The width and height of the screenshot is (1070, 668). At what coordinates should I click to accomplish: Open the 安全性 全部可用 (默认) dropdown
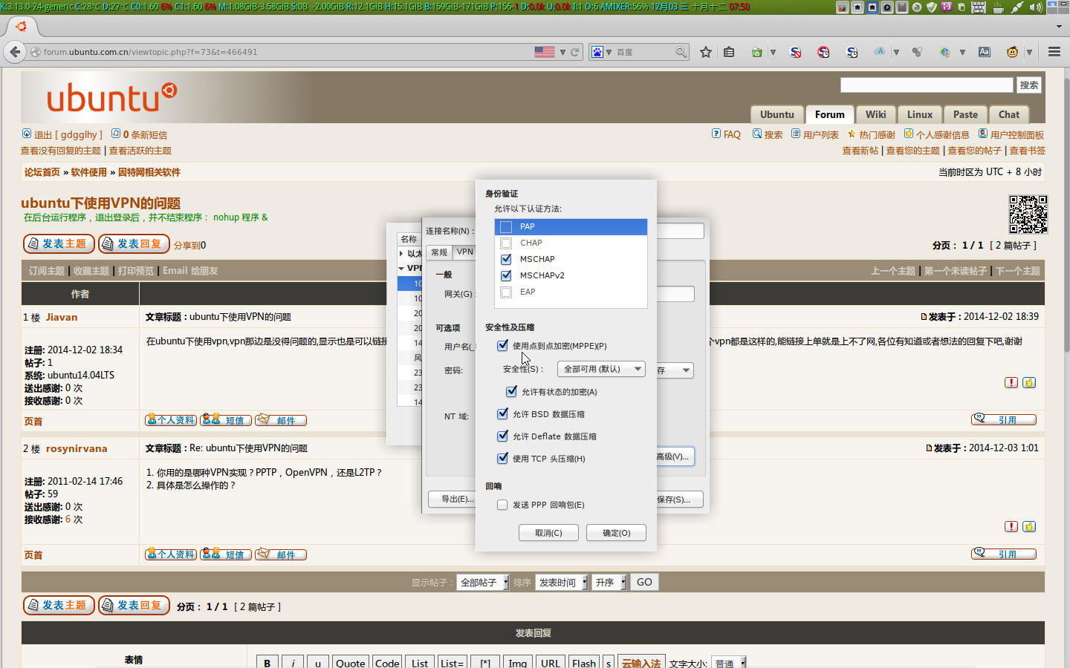(601, 369)
